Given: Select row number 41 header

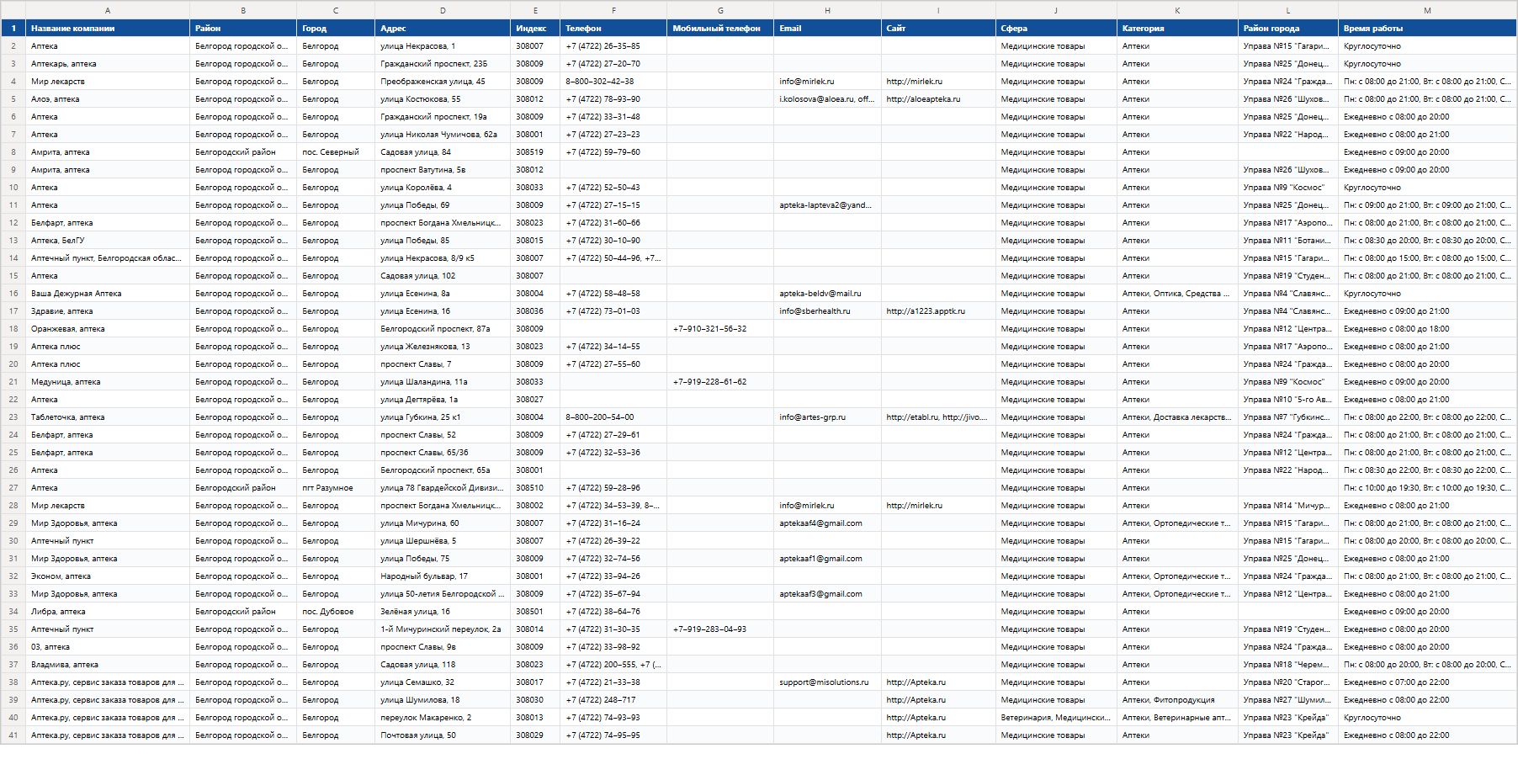Looking at the screenshot, I should pyautogui.click(x=13, y=735).
